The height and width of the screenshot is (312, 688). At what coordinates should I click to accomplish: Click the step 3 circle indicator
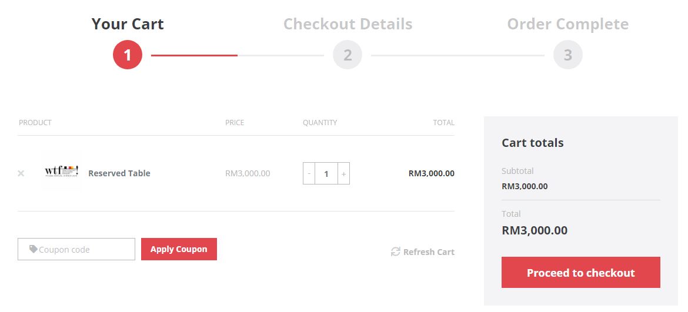(x=568, y=55)
